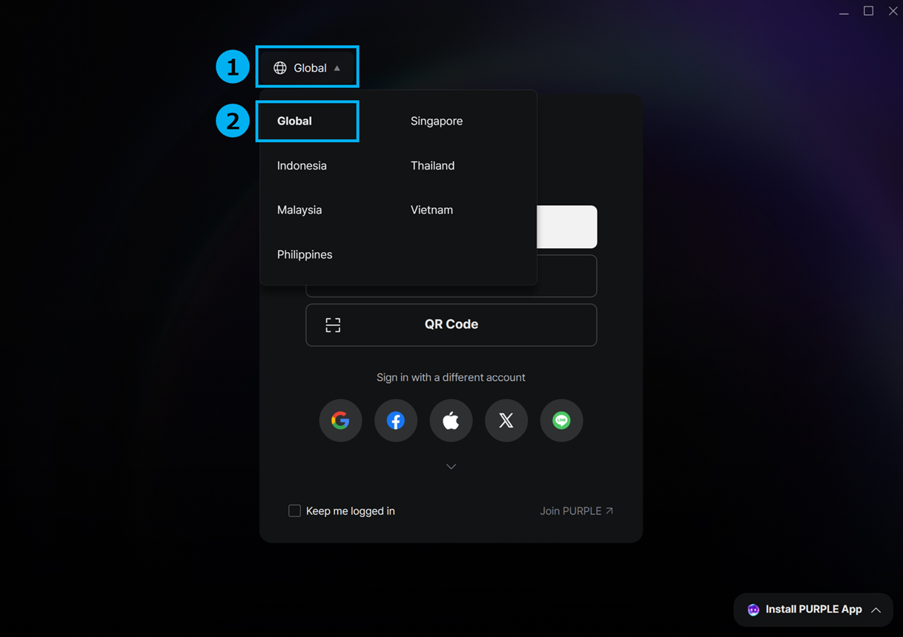Pick Thailand from the region menu
The width and height of the screenshot is (903, 637).
tap(432, 165)
